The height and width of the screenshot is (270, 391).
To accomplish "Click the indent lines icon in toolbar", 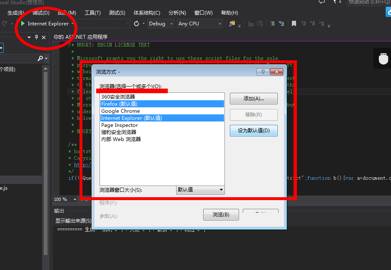I will [272, 24].
